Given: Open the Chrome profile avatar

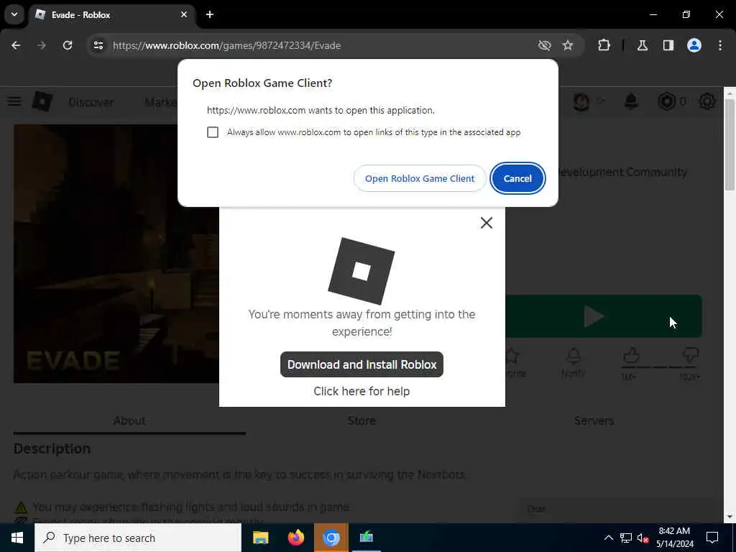Looking at the screenshot, I should [694, 45].
